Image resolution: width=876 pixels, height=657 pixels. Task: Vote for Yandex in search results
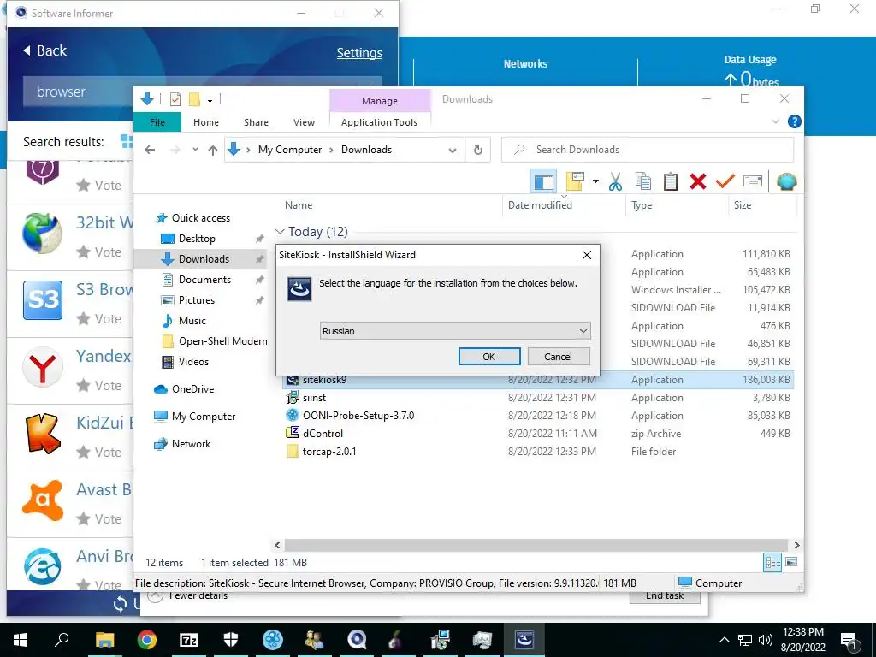[x=99, y=386]
